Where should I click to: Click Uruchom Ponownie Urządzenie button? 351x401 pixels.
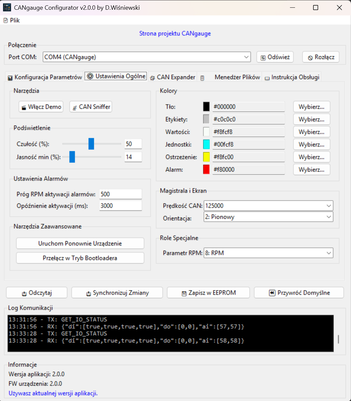80,243
